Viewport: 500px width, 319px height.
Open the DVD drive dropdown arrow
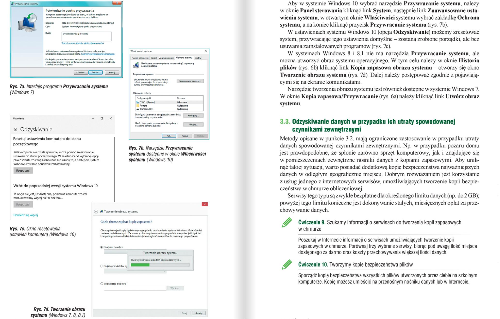click(165, 271)
